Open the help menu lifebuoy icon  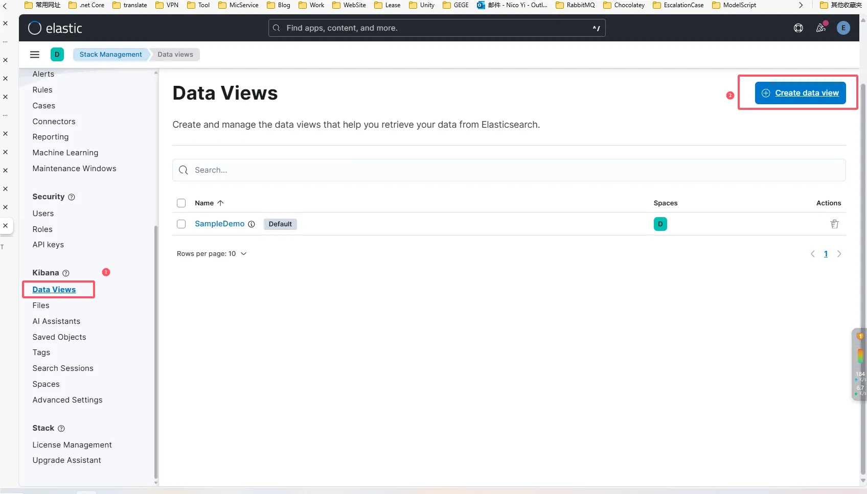pyautogui.click(x=798, y=28)
